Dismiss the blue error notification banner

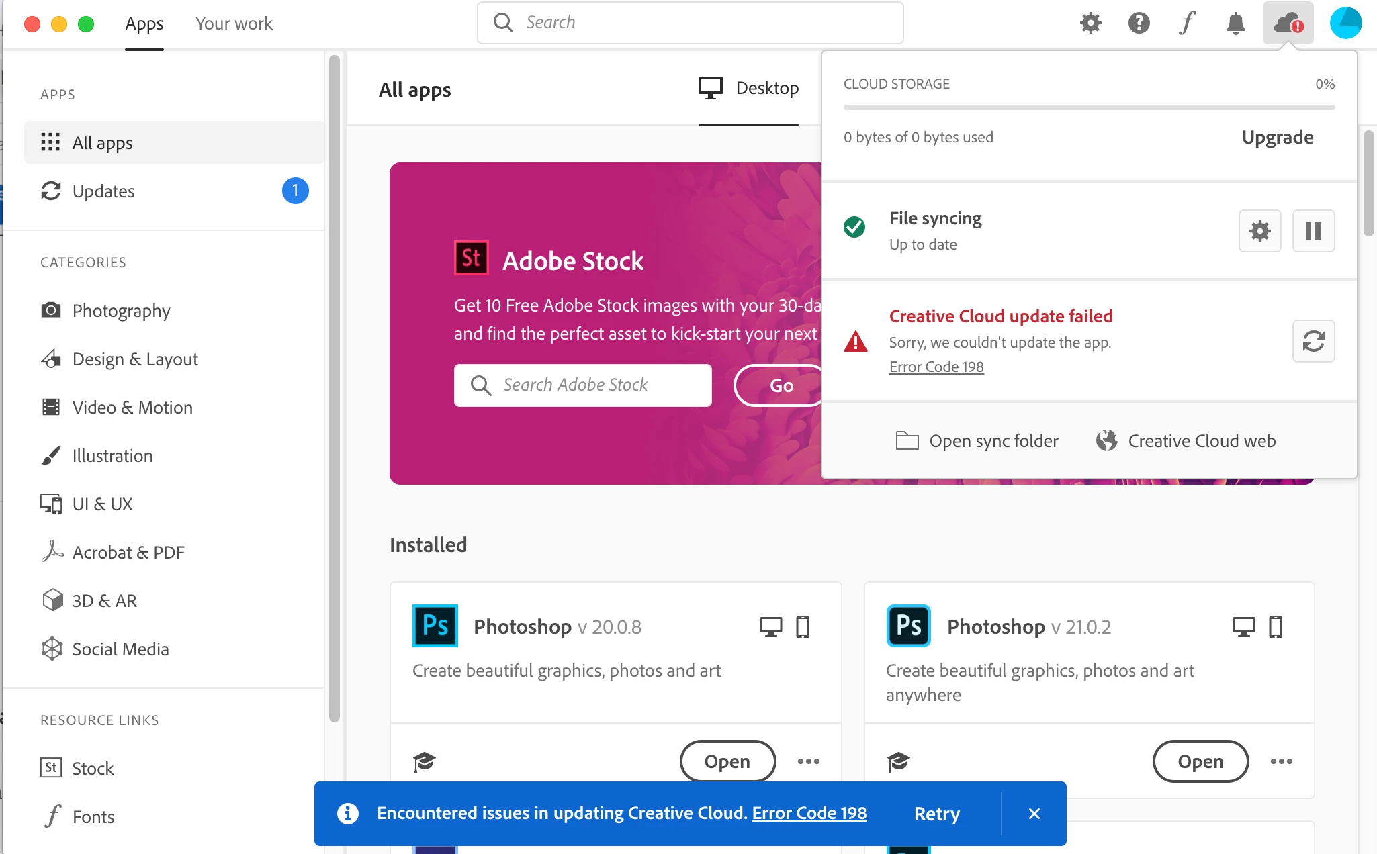click(x=1034, y=814)
